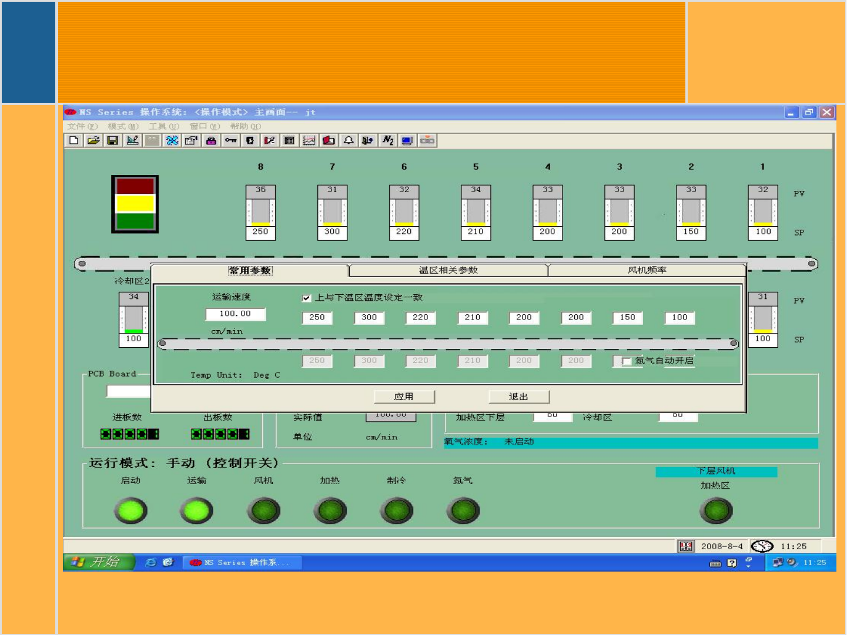This screenshot has height=635, width=847.
Task: Click the 氧气浓度 未启动 status text
Action: 489,442
